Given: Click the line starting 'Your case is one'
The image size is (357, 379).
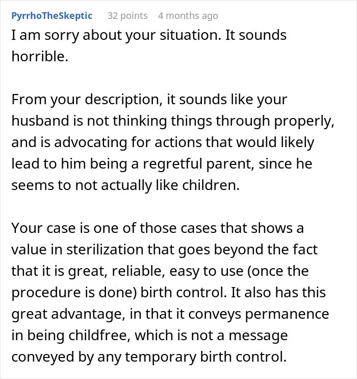Looking at the screenshot, I should (x=158, y=228).
